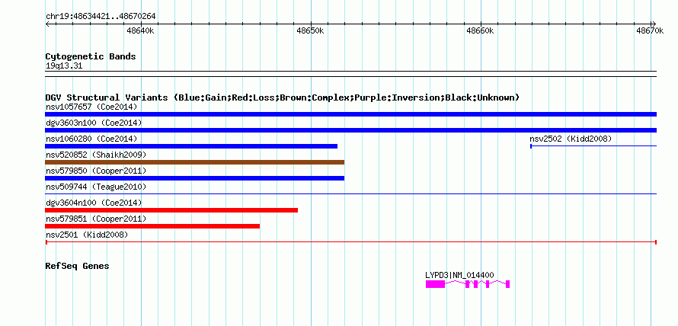Viewport: 678px width, 326px height.
Task: Click the 19q13.31 cytogenetic band bar
Action: [350, 74]
